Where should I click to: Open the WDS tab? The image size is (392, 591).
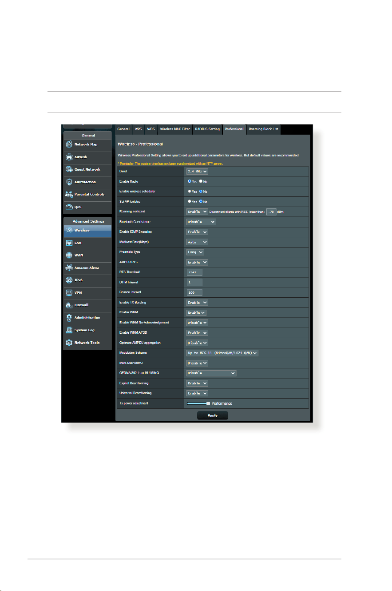tap(151, 129)
